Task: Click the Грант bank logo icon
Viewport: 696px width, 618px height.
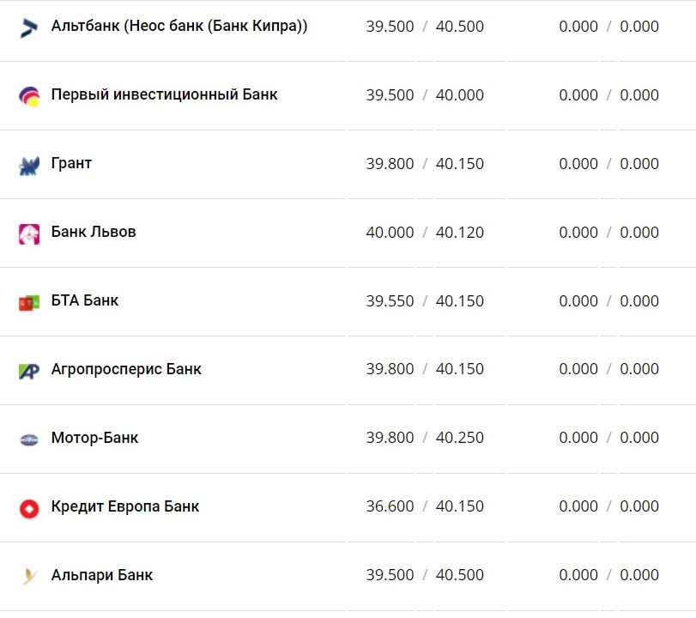Action: pos(29,165)
